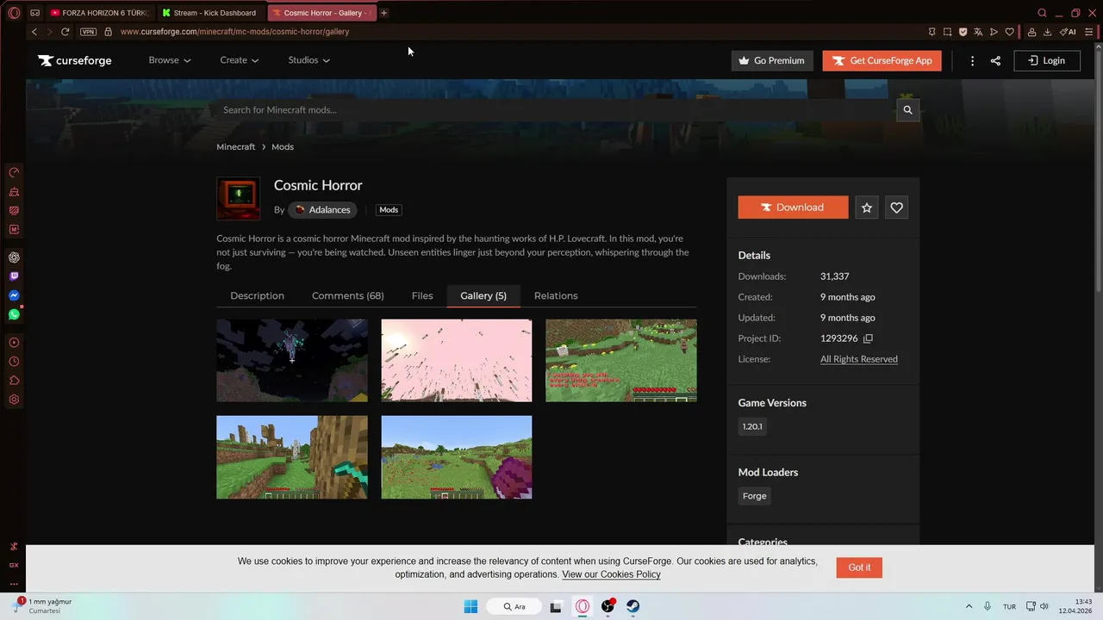Screen dimensions: 1103x620
Task: Open player icon in sidebar
Action: tap(14, 343)
